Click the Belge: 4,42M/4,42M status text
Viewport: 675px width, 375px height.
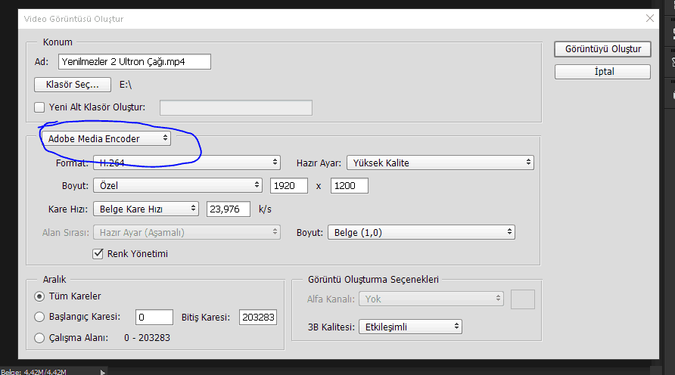click(33, 372)
